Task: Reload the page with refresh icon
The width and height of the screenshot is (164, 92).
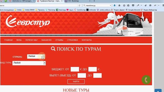Action: click(79, 5)
